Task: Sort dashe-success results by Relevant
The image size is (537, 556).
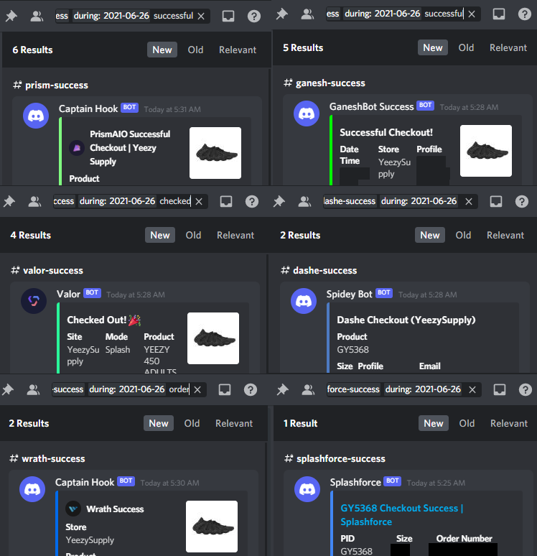Action: tap(505, 235)
